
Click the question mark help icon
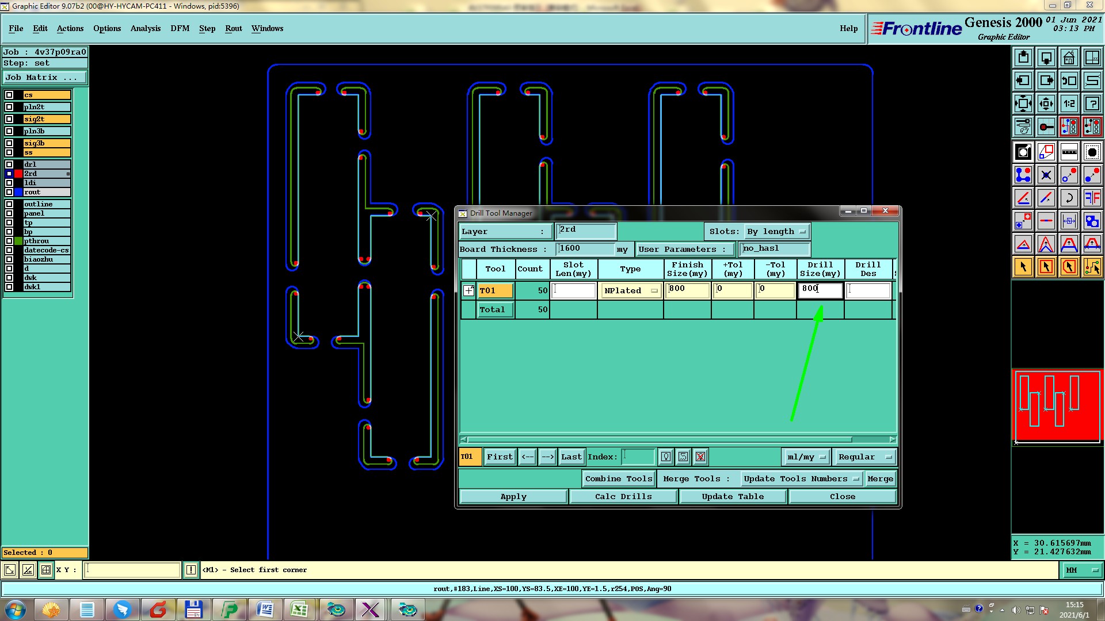tap(1092, 103)
